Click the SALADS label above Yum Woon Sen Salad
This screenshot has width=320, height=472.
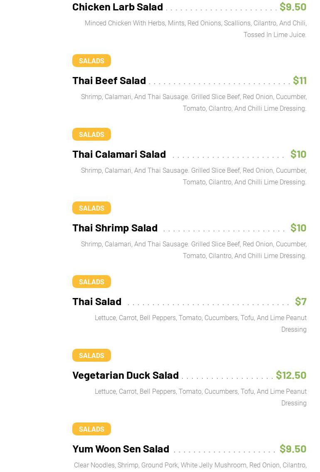click(x=91, y=429)
